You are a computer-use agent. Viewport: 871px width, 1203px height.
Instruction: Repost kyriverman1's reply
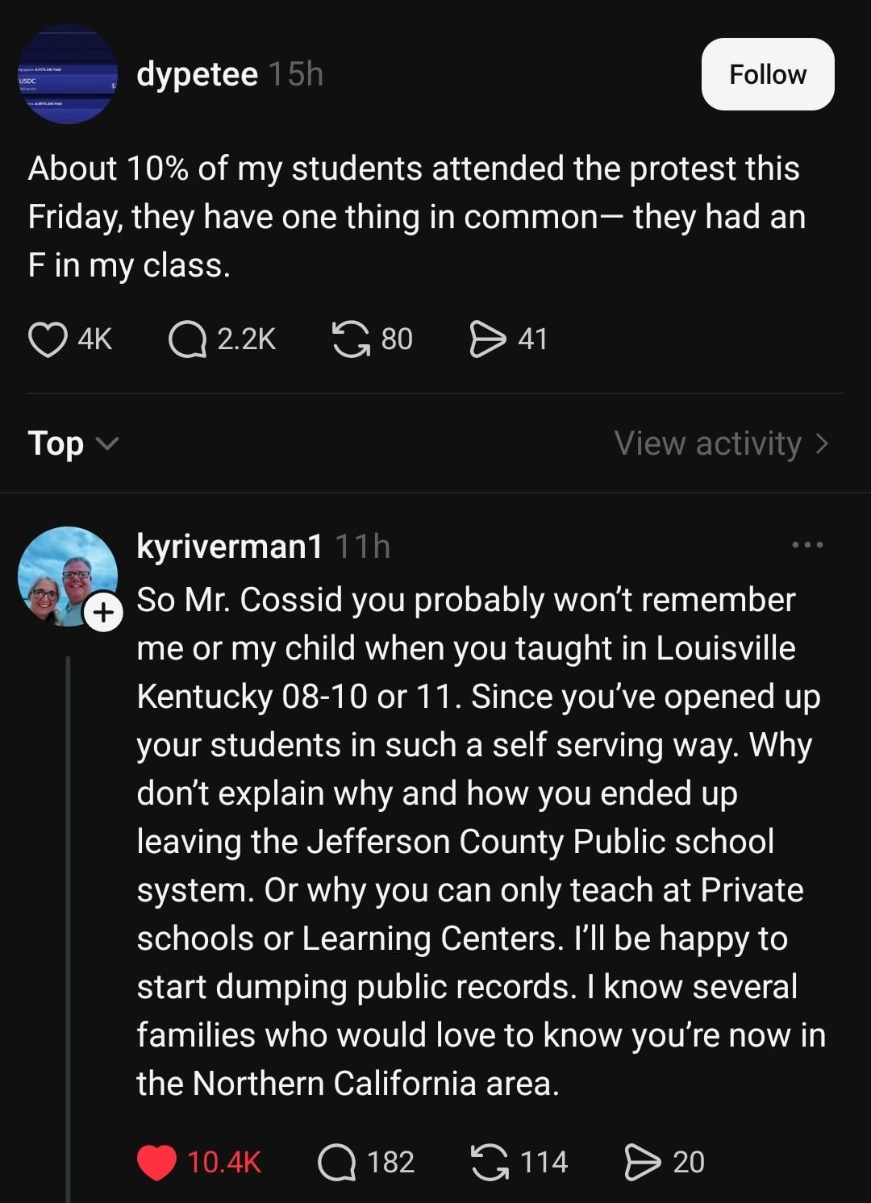(490, 1162)
